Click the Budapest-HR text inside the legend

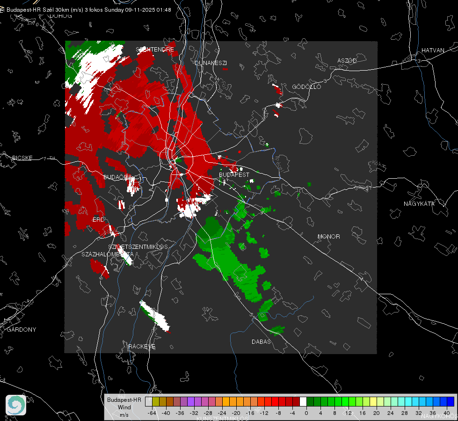[124, 400]
